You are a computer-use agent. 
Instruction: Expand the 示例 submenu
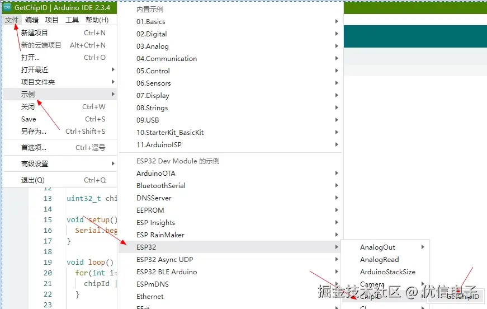pos(60,94)
